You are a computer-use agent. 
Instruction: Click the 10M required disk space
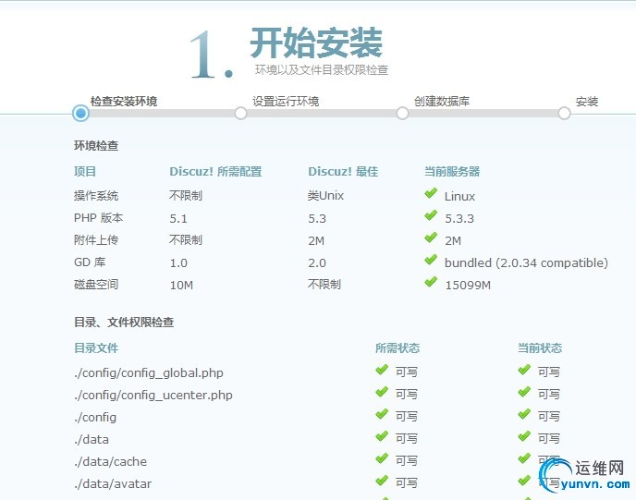point(181,286)
